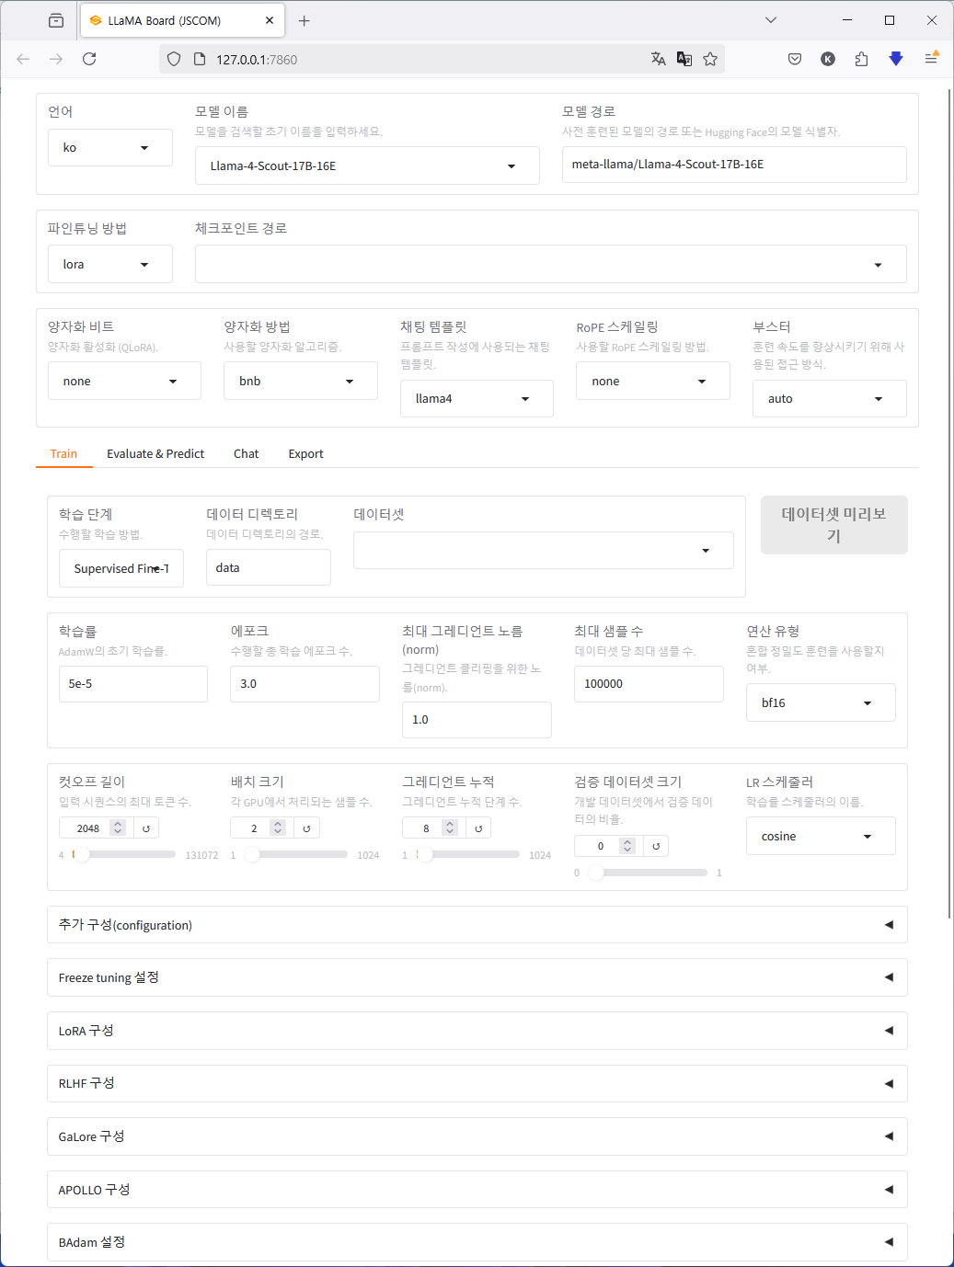The width and height of the screenshot is (954, 1267).
Task: Open the extensions puzzle icon
Action: (861, 59)
